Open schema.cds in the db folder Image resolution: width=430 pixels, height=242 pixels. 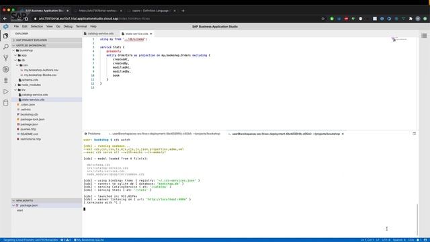click(30, 80)
